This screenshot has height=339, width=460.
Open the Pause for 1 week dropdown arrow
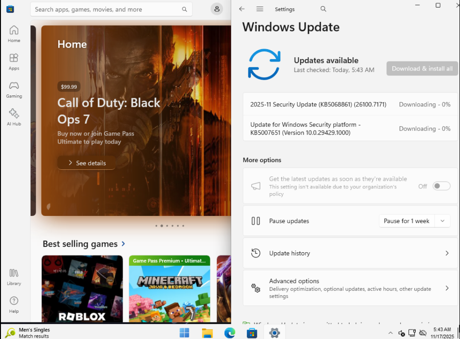point(443,221)
